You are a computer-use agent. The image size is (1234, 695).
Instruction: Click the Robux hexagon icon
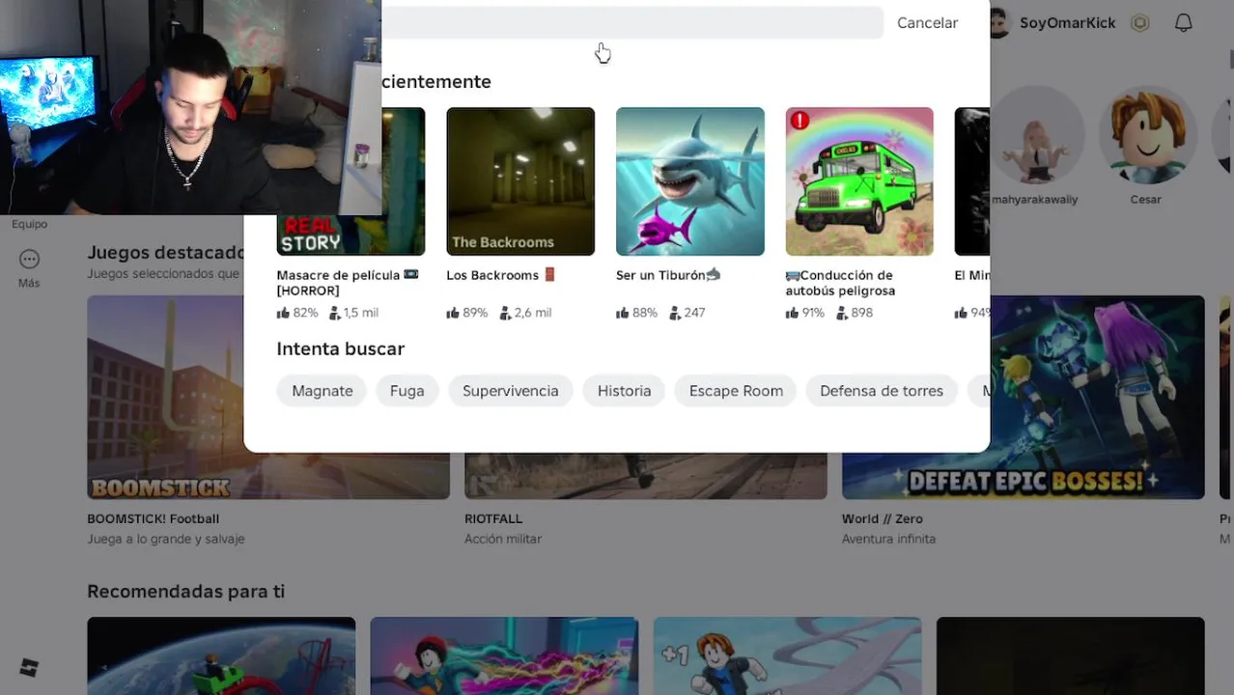(x=1140, y=22)
